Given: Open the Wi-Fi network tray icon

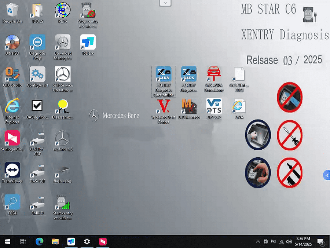Looking at the screenshot, I should coord(281,242).
